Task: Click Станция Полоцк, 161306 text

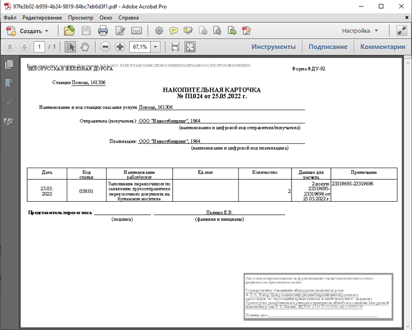Action: coord(79,82)
